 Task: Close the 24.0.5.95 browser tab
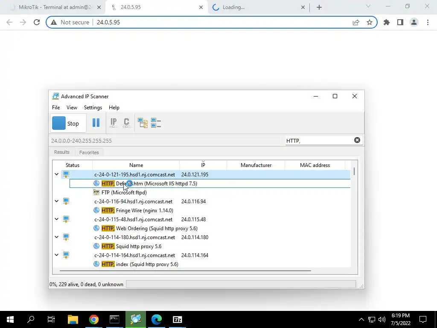201,8
